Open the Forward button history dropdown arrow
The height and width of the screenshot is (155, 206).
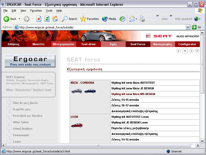(x=33, y=19)
